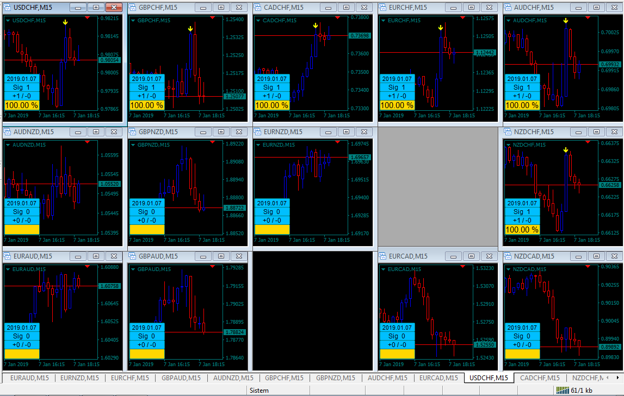
Task: Expand one-click trading triangle on CADCHF chart
Action: [x=258, y=20]
